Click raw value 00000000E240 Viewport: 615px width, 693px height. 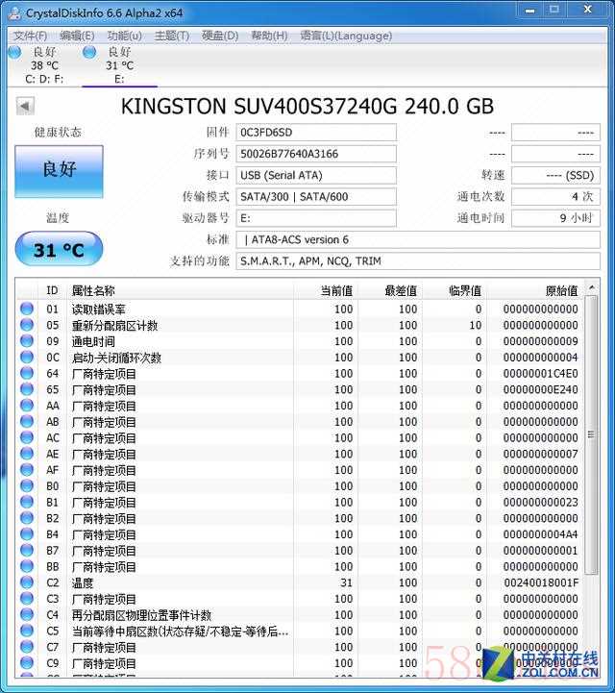click(540, 389)
